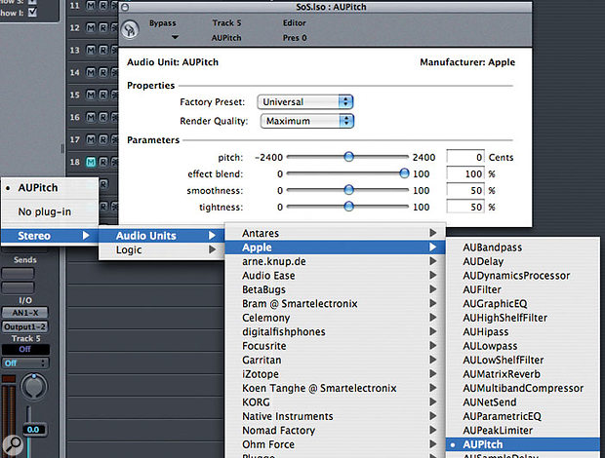Click the pitch Cents value field
Screen dimensions: 605x458
(x=465, y=157)
